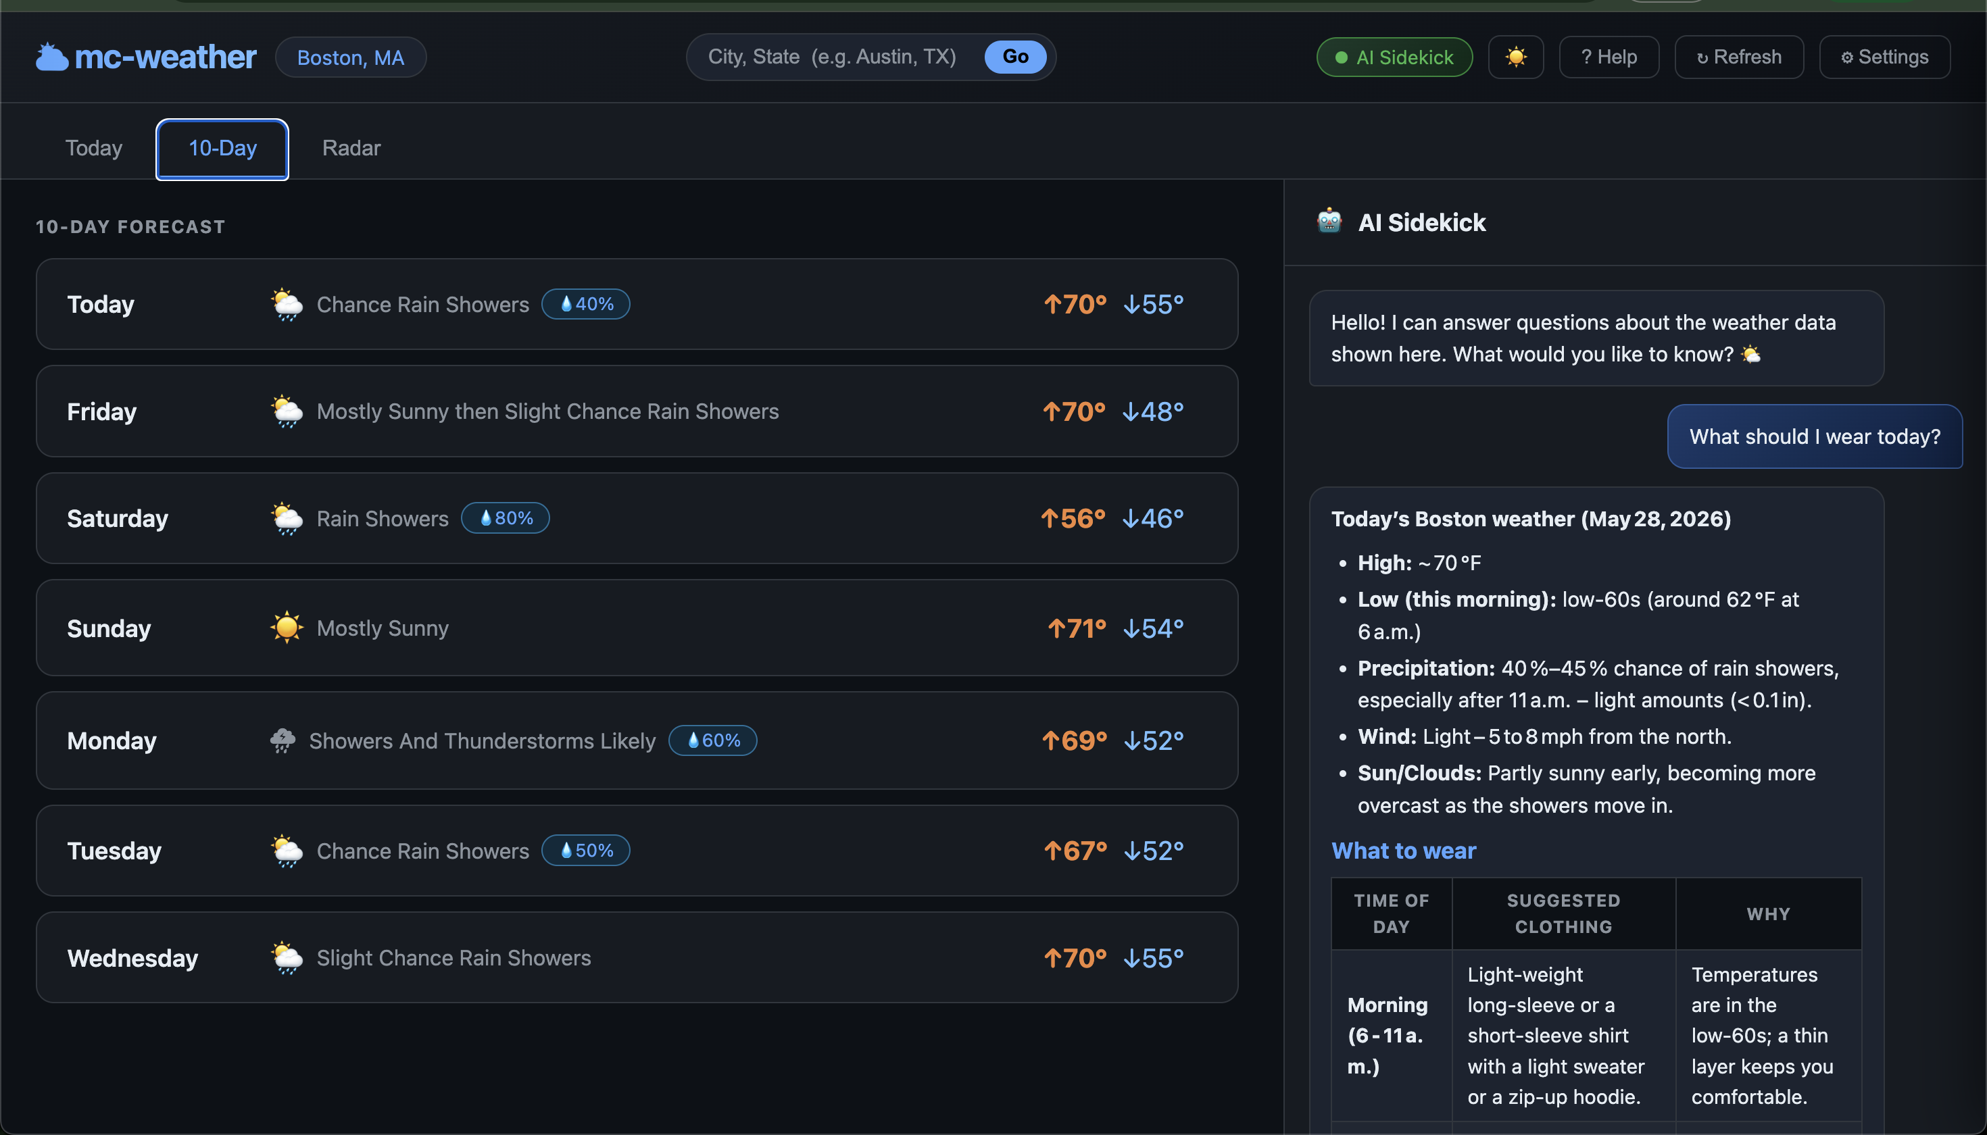Refresh the weather data
1987x1135 pixels.
coord(1738,57)
